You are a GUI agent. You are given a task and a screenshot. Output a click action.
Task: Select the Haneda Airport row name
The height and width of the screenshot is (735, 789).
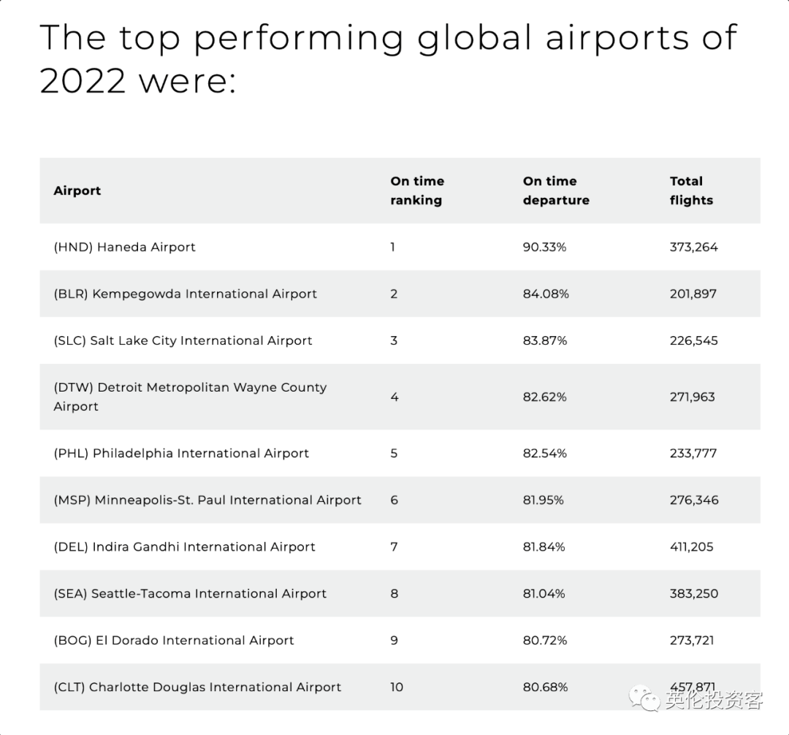pos(124,247)
